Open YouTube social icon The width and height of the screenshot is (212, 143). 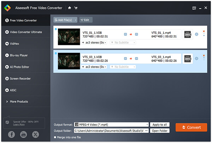click(24, 135)
